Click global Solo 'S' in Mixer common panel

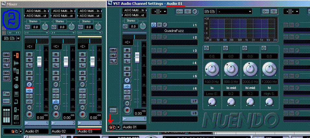[x=7, y=60]
